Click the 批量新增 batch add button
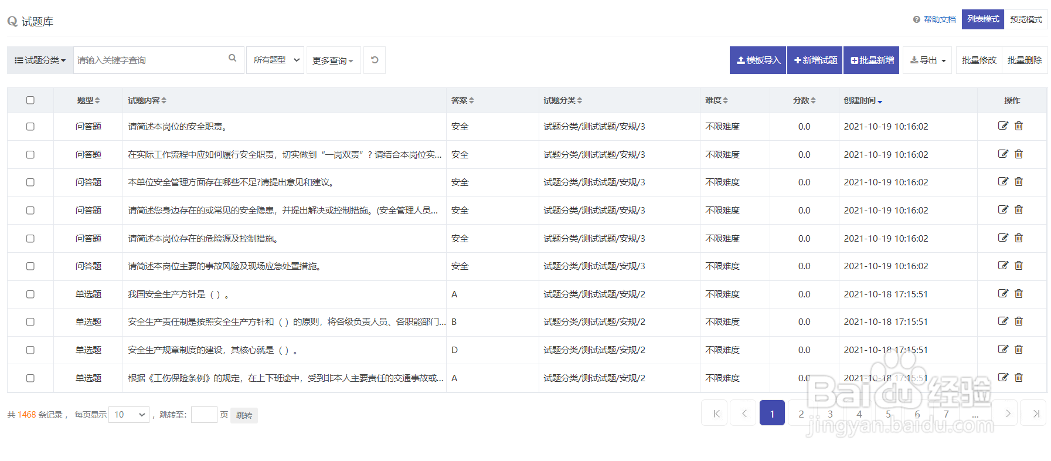1051x461 pixels. coord(872,60)
